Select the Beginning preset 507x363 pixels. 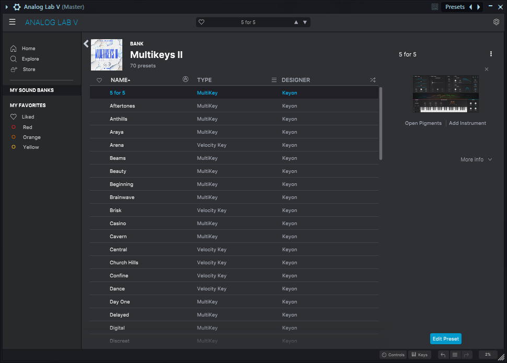pos(234,184)
